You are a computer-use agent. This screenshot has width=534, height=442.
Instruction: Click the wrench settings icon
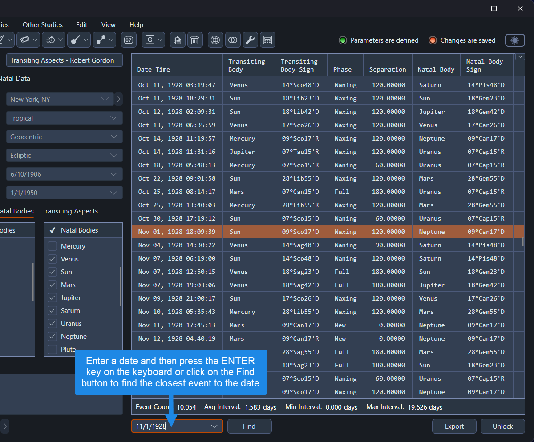[x=250, y=40]
